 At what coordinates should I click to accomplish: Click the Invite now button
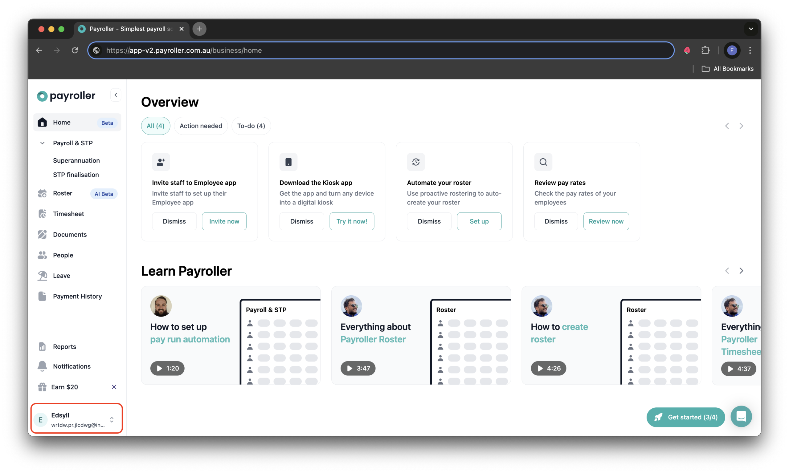(224, 221)
